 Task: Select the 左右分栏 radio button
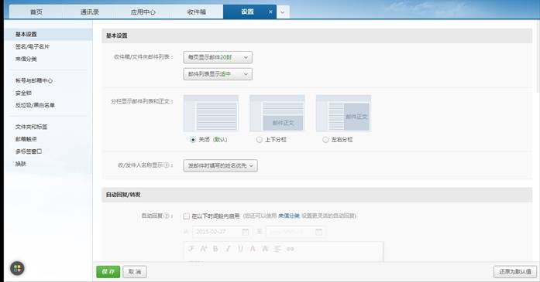pyautogui.click(x=325, y=140)
